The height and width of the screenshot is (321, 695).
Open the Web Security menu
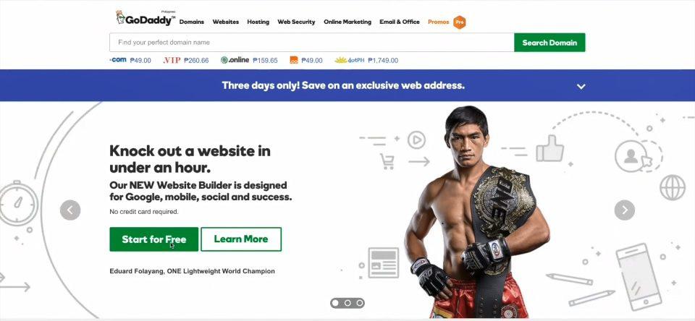(296, 22)
